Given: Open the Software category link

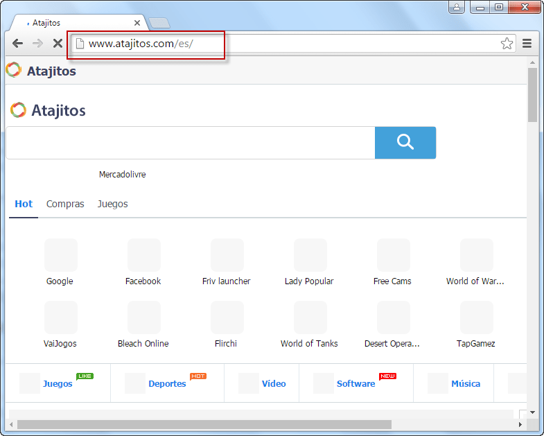Looking at the screenshot, I should point(356,383).
